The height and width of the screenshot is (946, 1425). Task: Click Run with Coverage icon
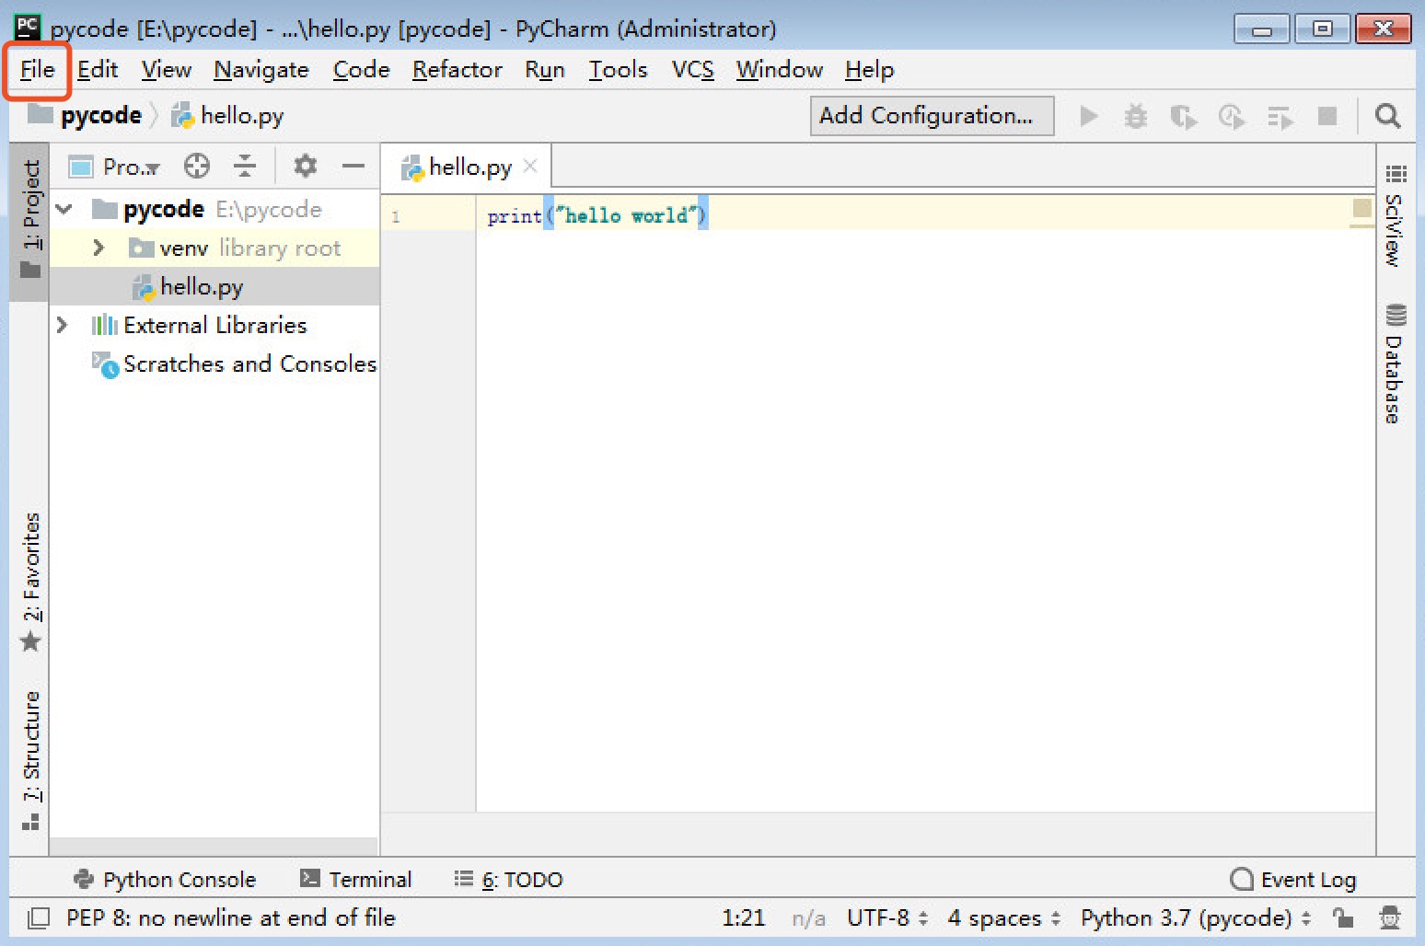pyautogui.click(x=1184, y=117)
